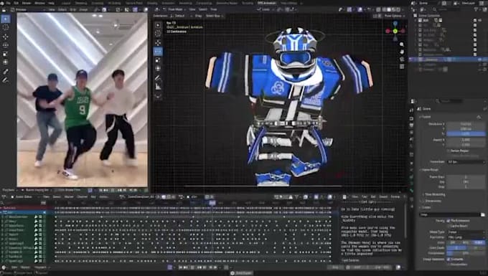Image resolution: width=488 pixels, height=276 pixels.
Task: Click the viewport pan hand icon
Action: (402, 52)
